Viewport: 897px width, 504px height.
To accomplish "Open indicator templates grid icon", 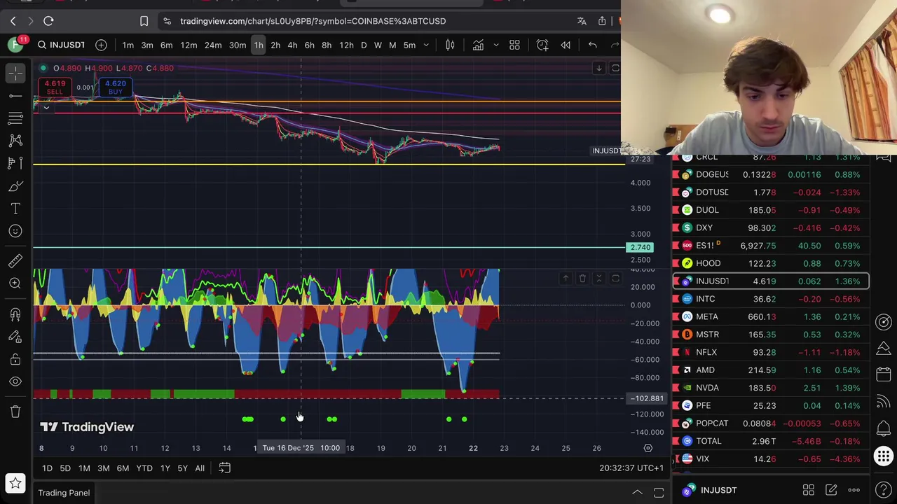I will click(514, 45).
